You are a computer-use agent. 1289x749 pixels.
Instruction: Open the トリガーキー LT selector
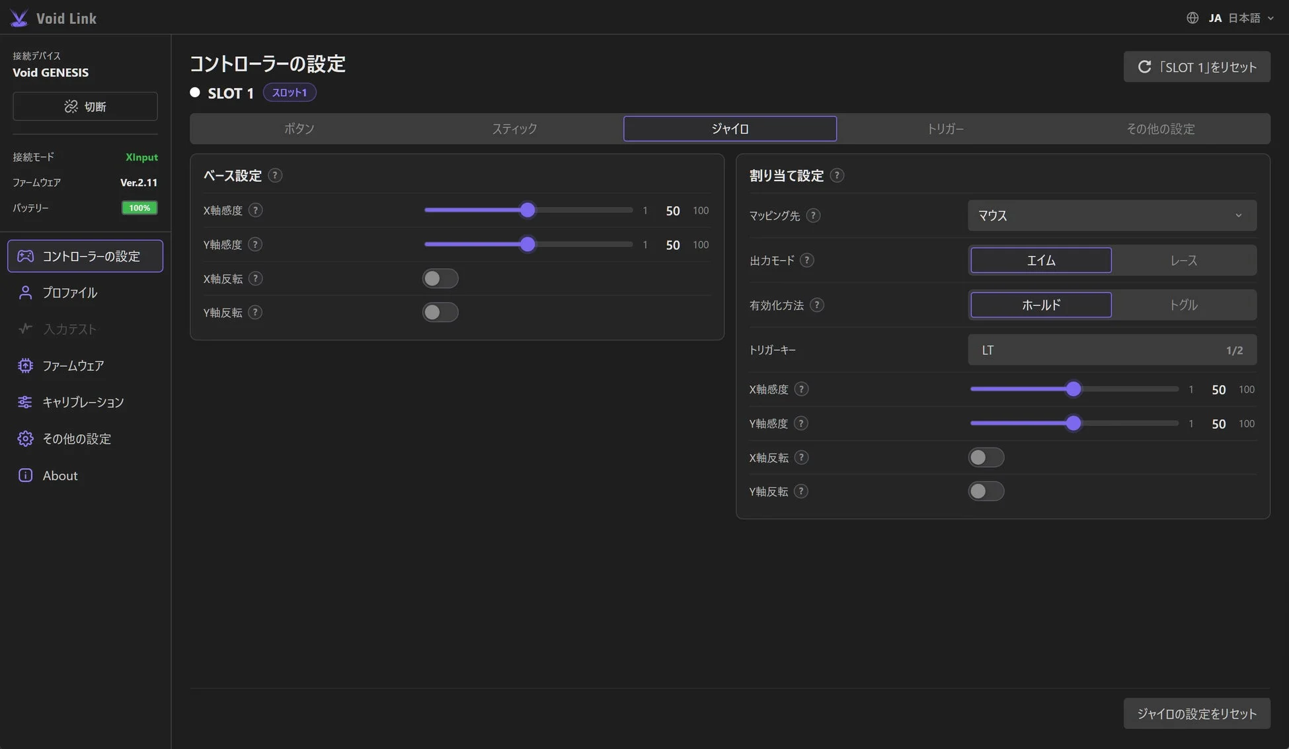tap(1112, 350)
